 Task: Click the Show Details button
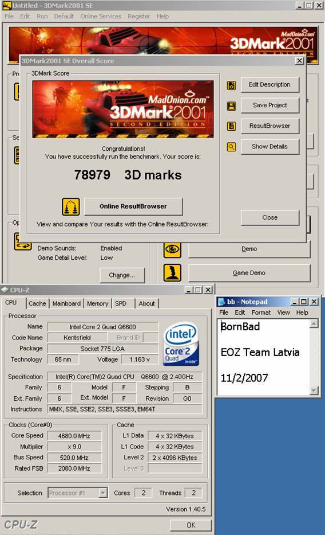click(270, 147)
